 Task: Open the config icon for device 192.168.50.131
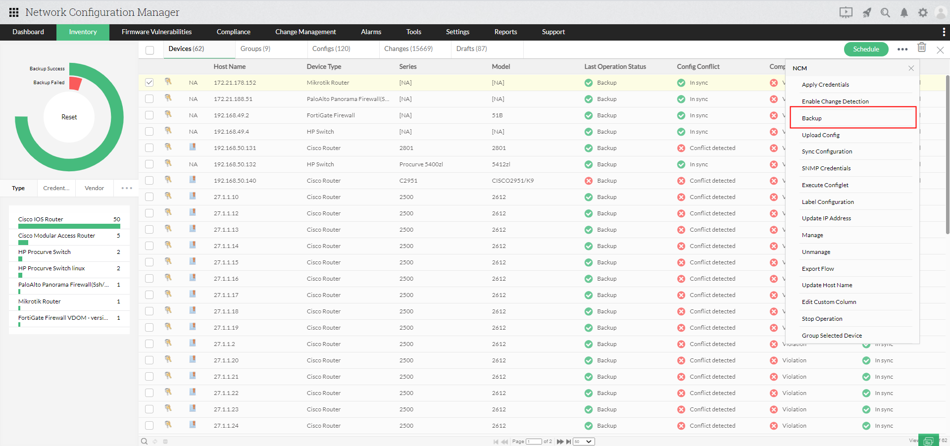click(193, 147)
